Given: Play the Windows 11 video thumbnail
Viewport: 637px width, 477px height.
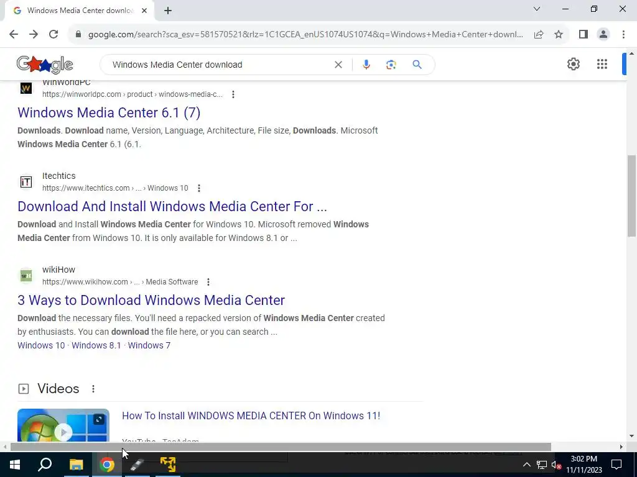Looking at the screenshot, I should point(63,425).
